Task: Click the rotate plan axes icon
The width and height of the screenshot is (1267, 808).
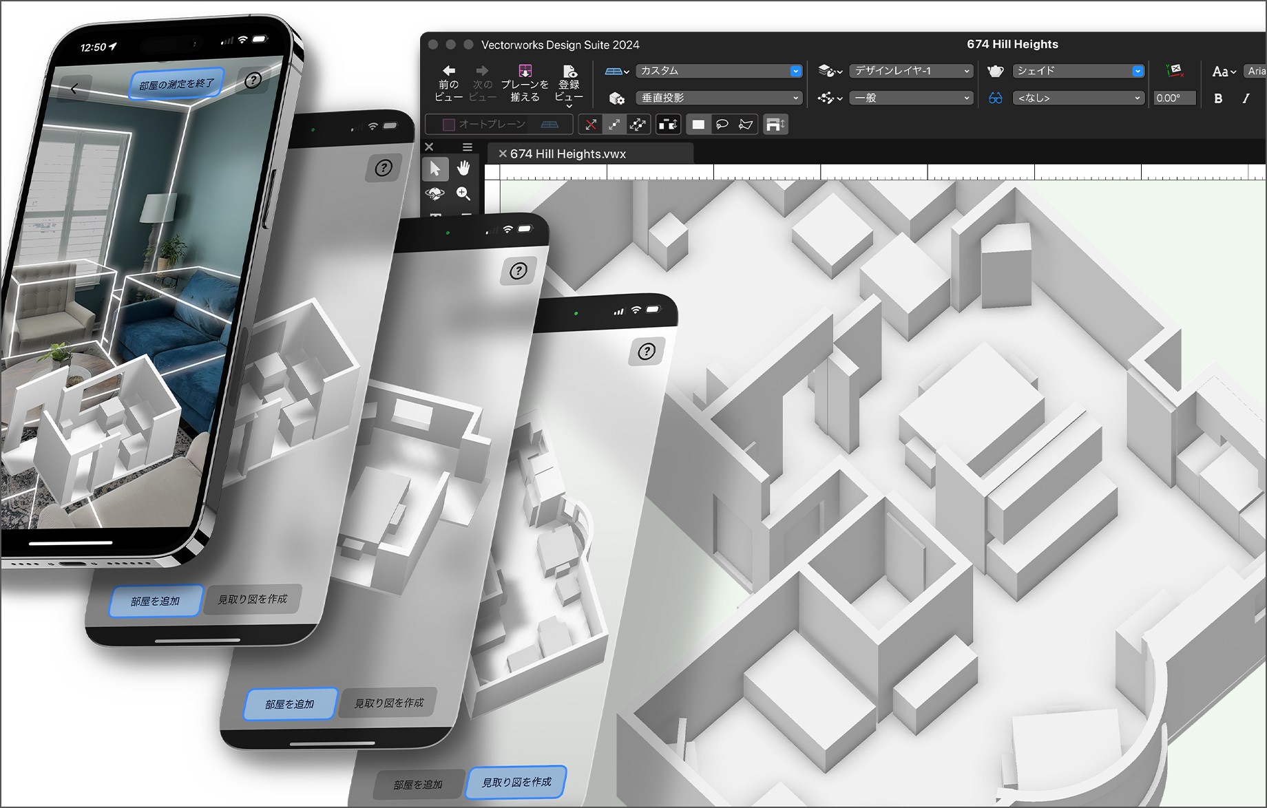Action: click(1174, 70)
